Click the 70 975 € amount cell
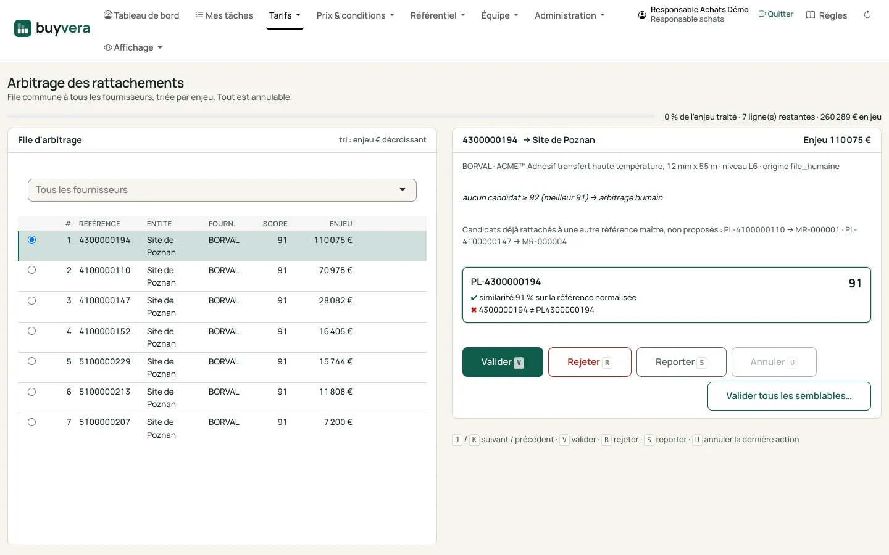 pos(336,270)
